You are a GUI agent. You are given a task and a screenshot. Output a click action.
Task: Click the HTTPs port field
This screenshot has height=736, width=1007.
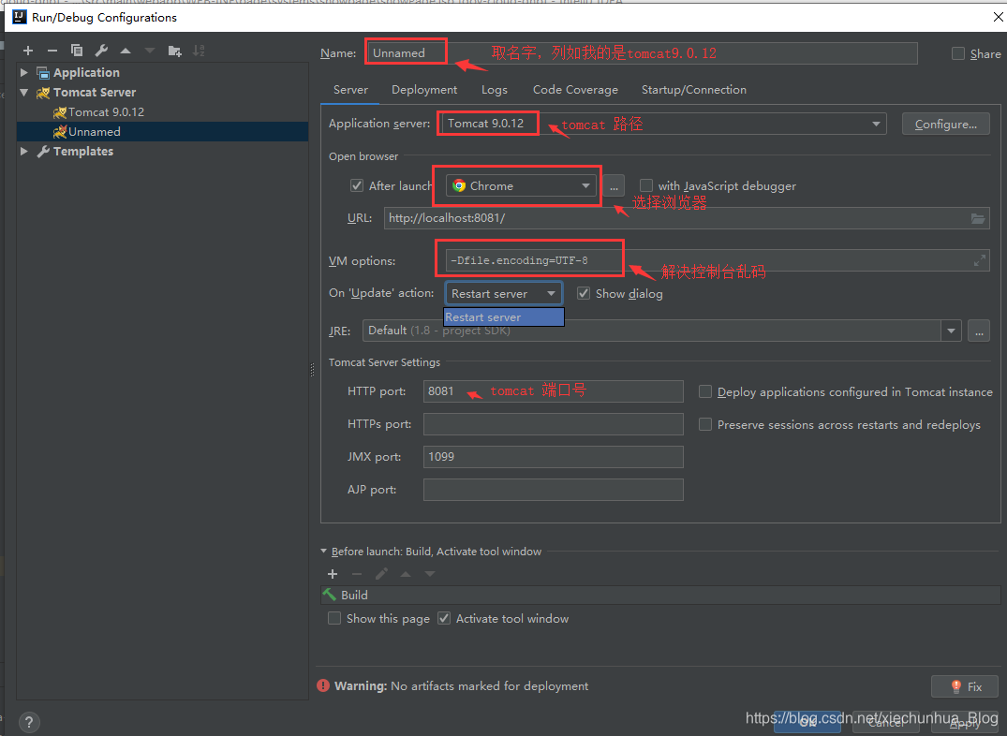tap(553, 424)
